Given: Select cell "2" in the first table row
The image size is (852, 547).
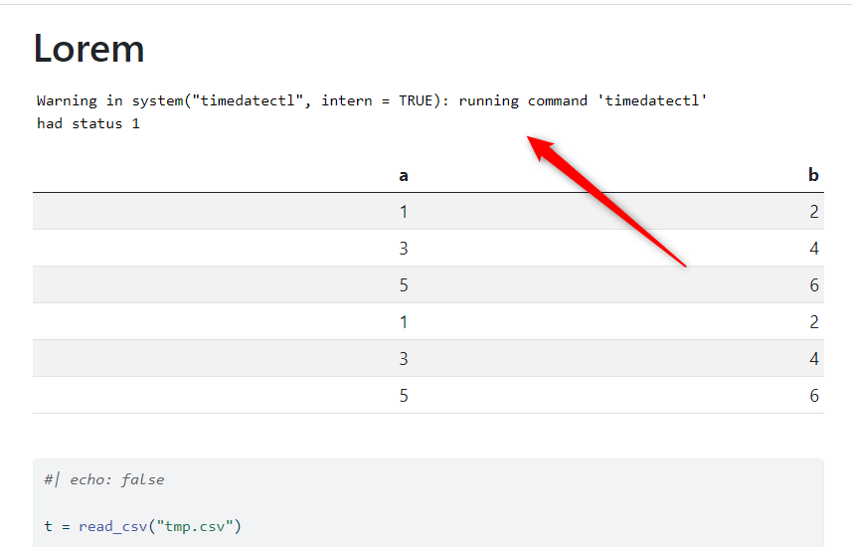Looking at the screenshot, I should (x=814, y=212).
